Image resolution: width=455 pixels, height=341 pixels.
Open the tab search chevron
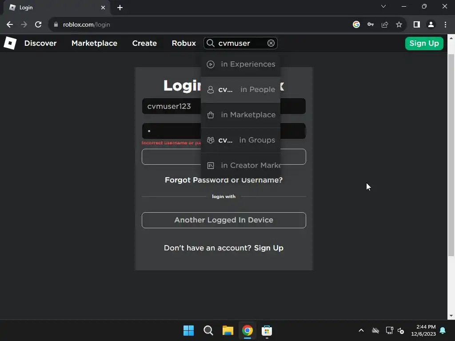click(x=383, y=6)
